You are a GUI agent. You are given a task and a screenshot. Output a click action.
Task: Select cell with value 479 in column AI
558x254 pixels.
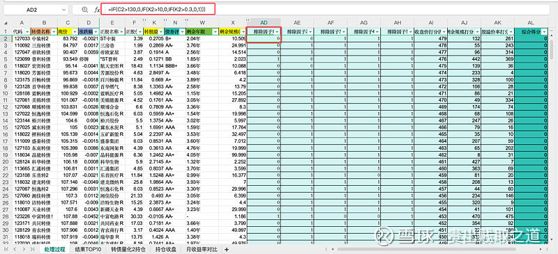coord(430,38)
